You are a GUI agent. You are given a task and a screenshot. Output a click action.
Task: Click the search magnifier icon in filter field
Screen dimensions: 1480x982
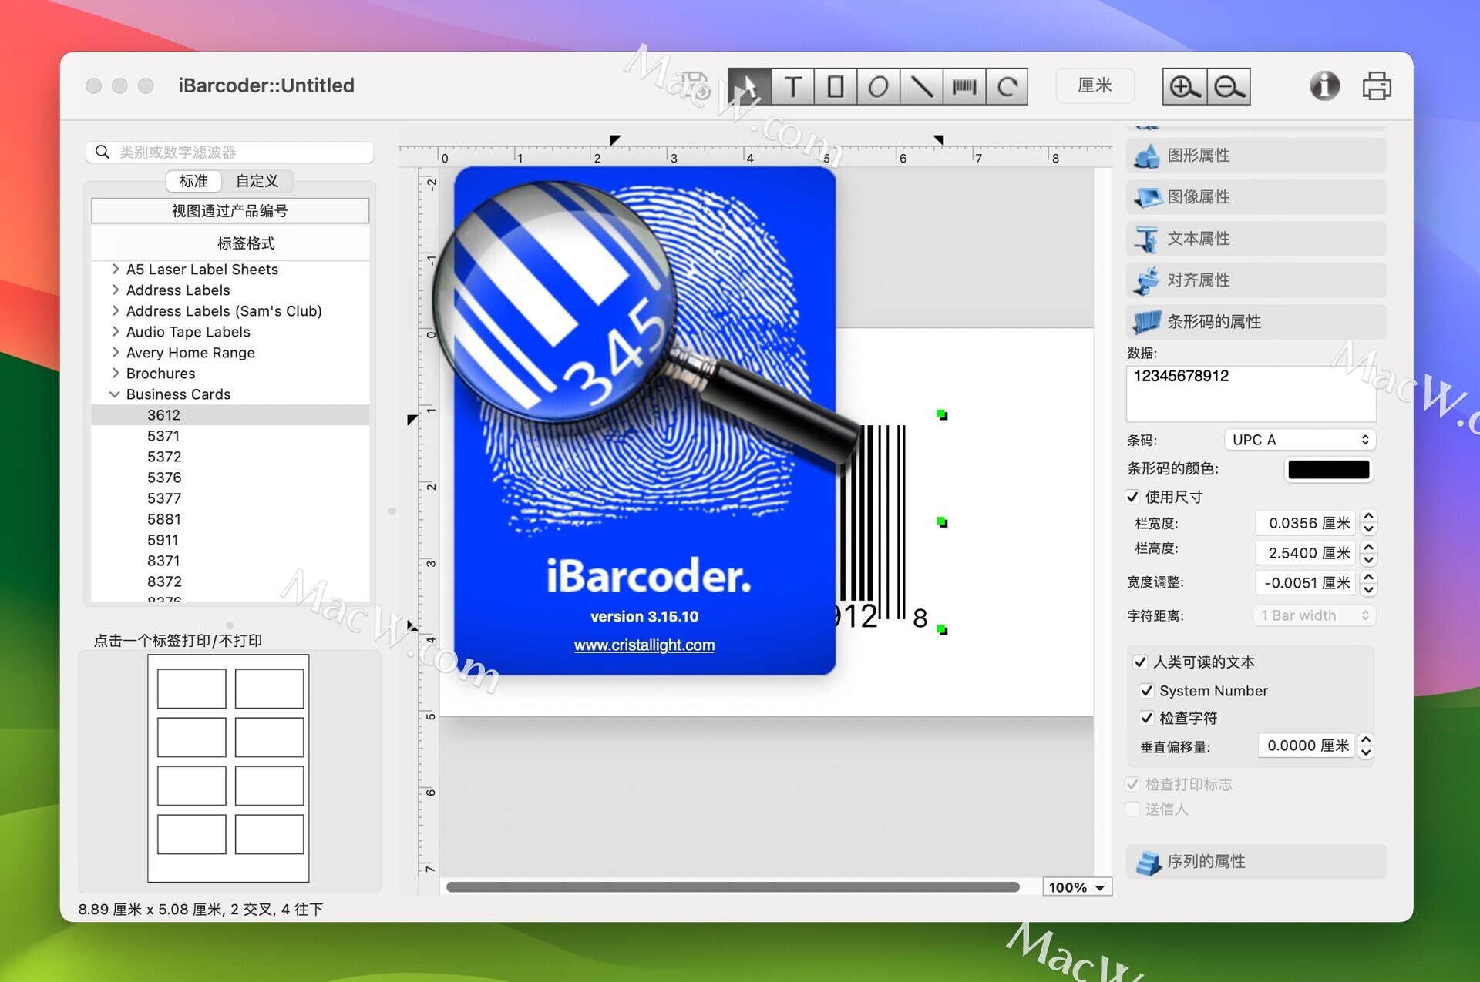pyautogui.click(x=103, y=152)
